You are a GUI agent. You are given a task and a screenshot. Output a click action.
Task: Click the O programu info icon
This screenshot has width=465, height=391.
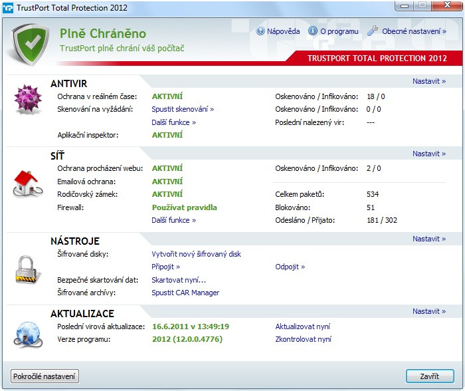click(313, 31)
